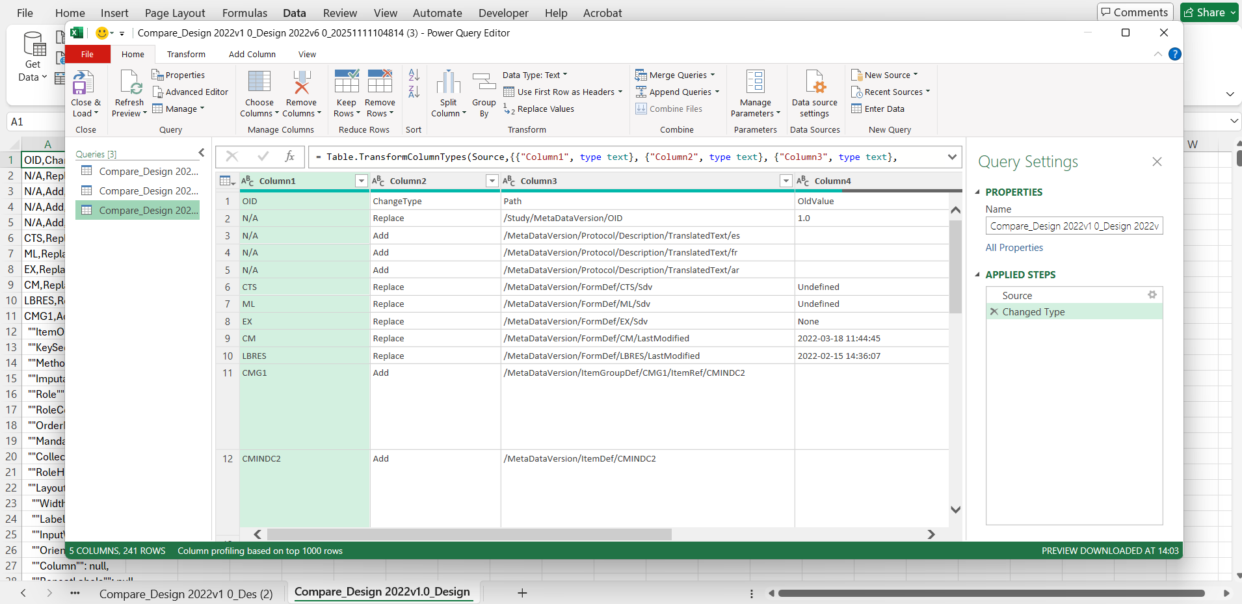
Task: Expand the Data Type: Text dropdown
Action: coord(535,75)
